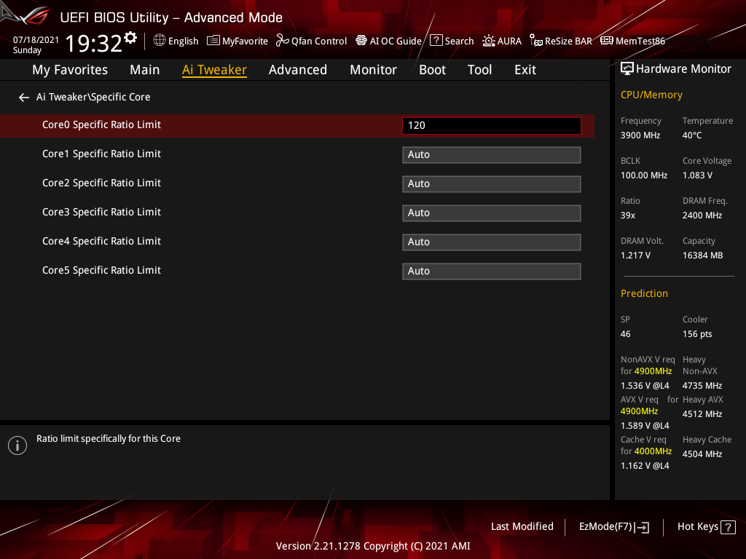Open the ReSize BAR option
Viewport: 746px width, 559px height.
pos(561,41)
